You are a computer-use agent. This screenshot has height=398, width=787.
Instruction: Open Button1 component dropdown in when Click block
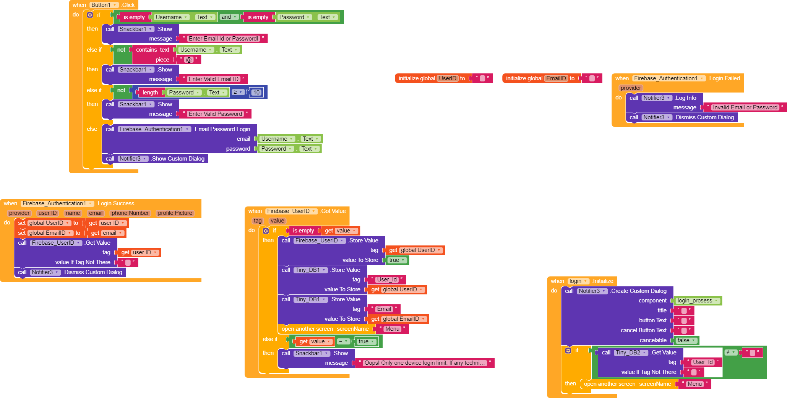[x=104, y=5]
